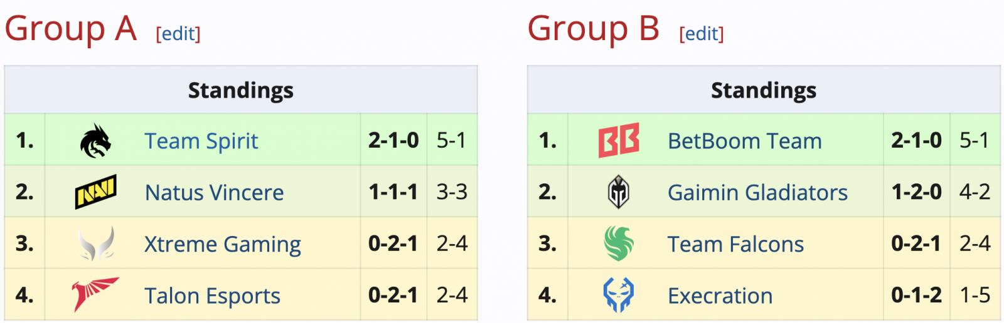Click the Xtreme Gaming wings logo
Viewport: 1004px width, 323px height.
(x=96, y=244)
